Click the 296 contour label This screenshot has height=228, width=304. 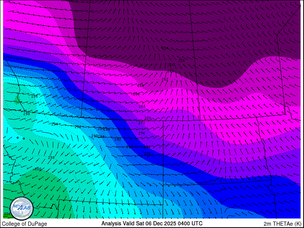35,97
